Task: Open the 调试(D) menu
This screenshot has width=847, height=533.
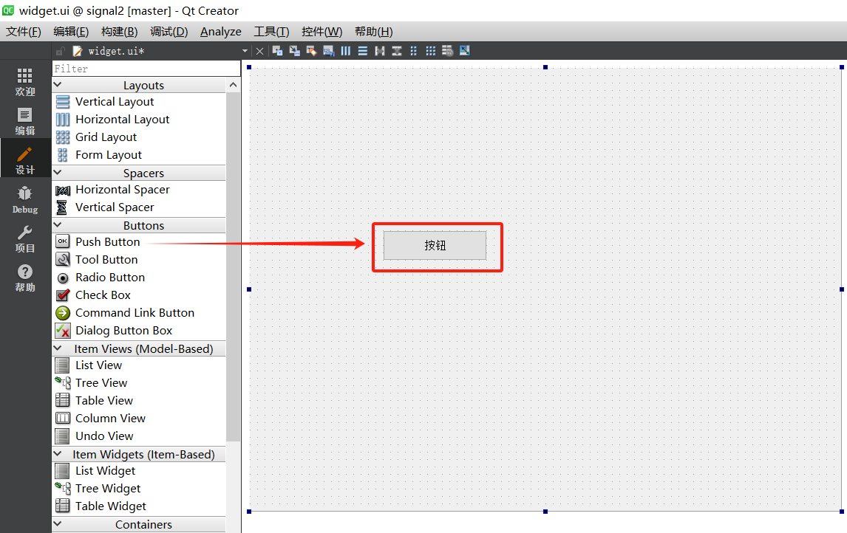Action: click(169, 32)
